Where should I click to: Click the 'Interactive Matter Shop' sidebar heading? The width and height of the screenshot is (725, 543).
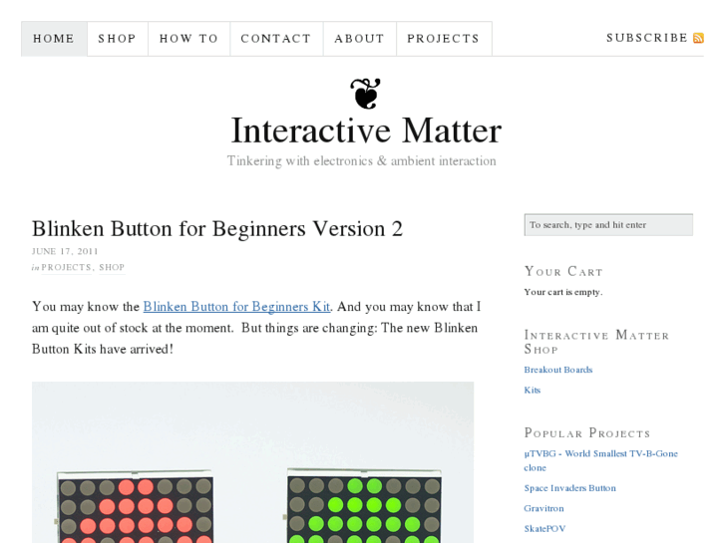pos(596,342)
